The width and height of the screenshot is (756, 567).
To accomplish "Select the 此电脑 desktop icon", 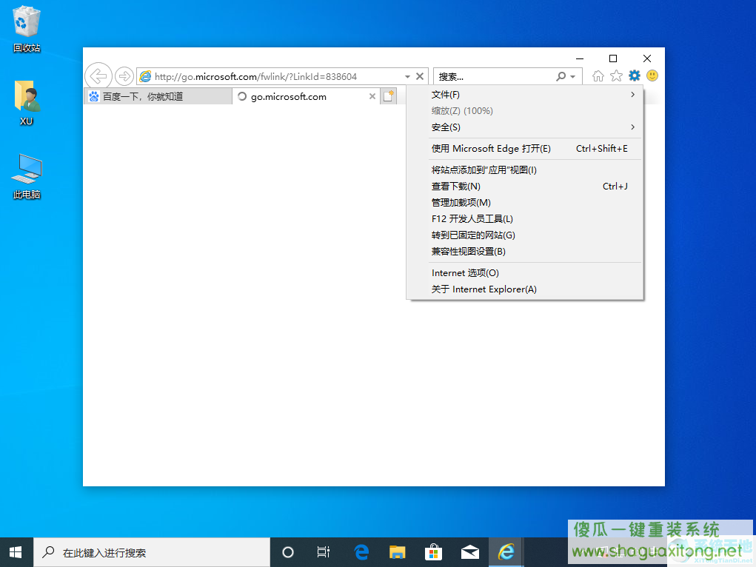I will pyautogui.click(x=27, y=176).
